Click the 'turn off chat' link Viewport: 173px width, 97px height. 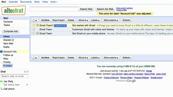[x=117, y=74]
